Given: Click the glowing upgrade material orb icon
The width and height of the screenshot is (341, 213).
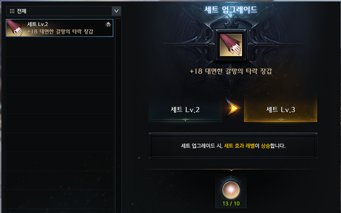Looking at the screenshot, I should tap(231, 190).
